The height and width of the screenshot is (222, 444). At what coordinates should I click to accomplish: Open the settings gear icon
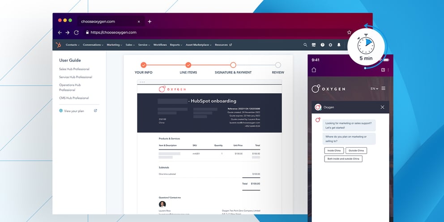pos(330,45)
